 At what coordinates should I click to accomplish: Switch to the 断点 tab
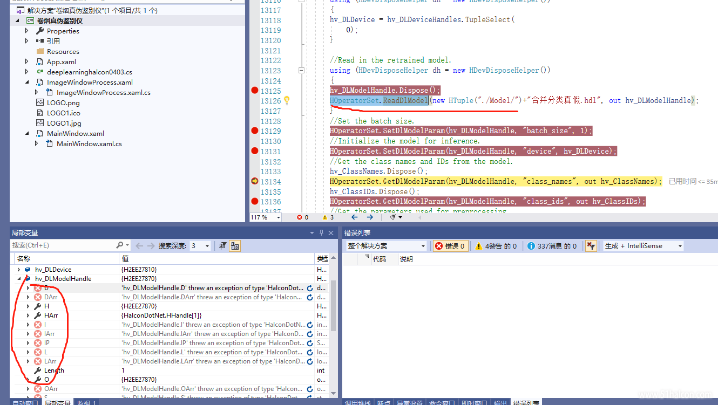click(x=384, y=402)
